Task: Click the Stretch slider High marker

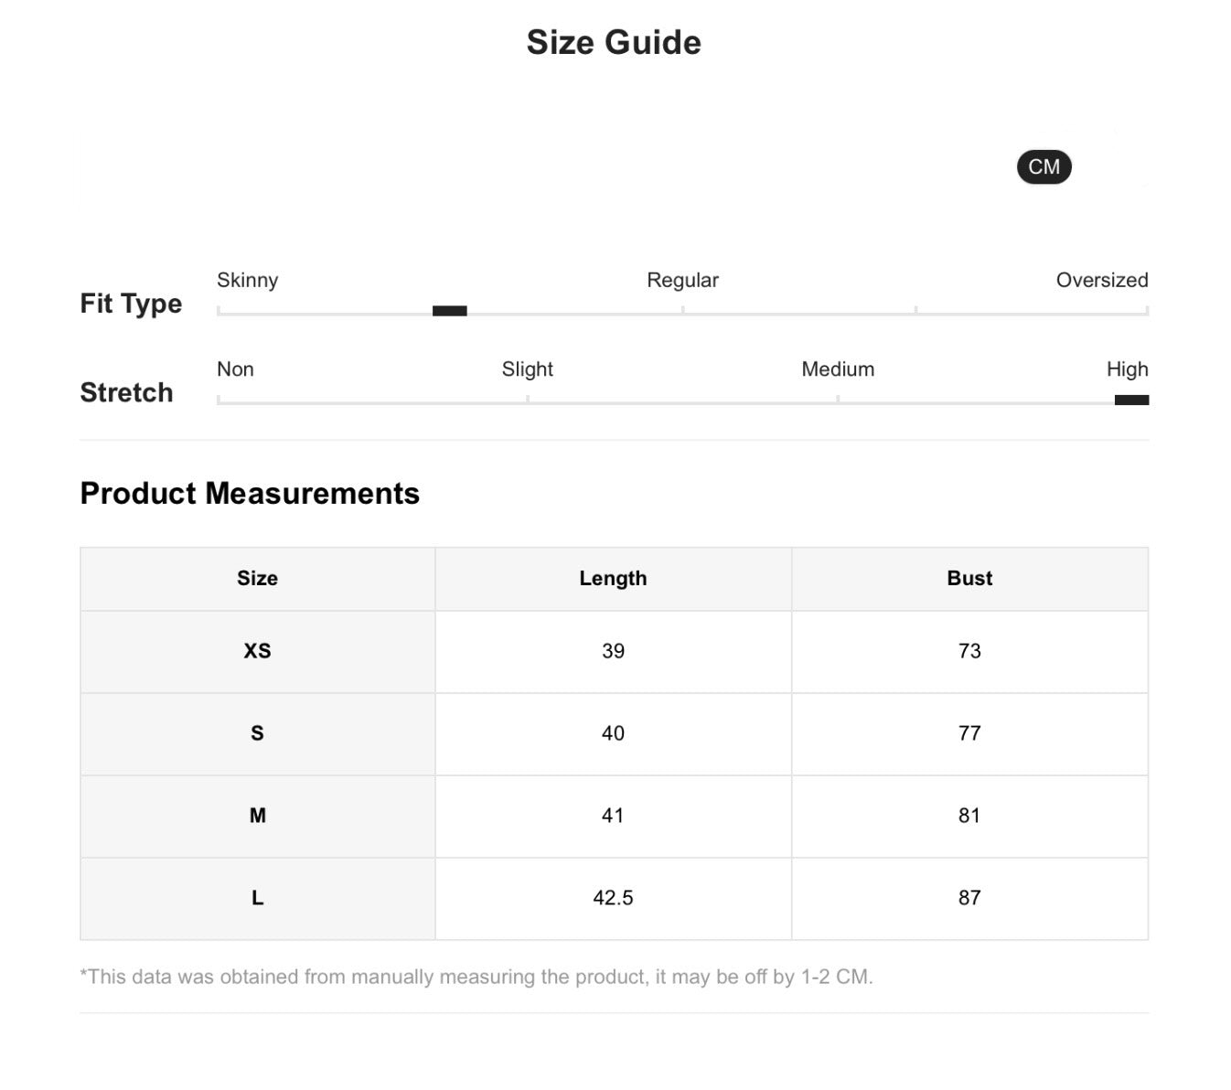Action: [1131, 400]
